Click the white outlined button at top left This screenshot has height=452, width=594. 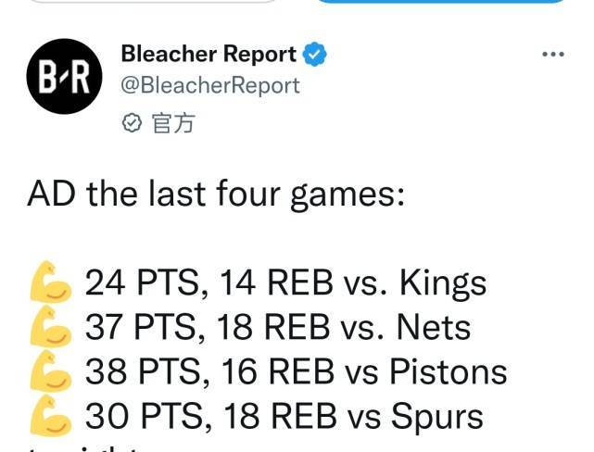pos(153,1)
